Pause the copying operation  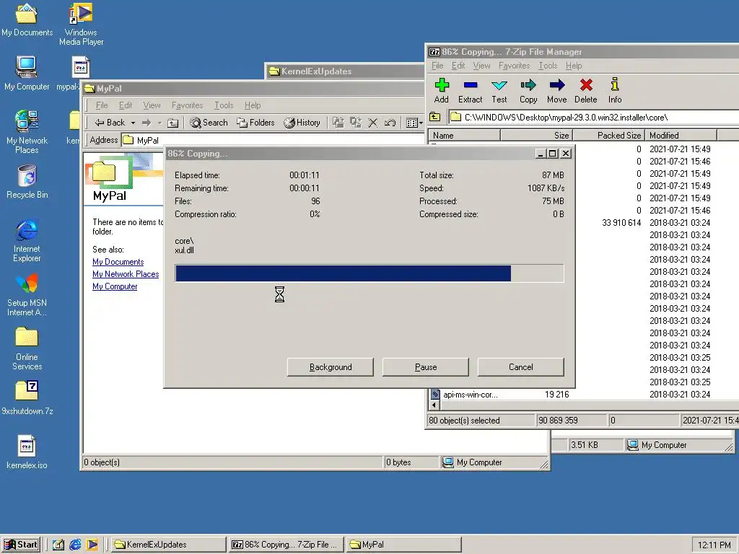coord(426,367)
